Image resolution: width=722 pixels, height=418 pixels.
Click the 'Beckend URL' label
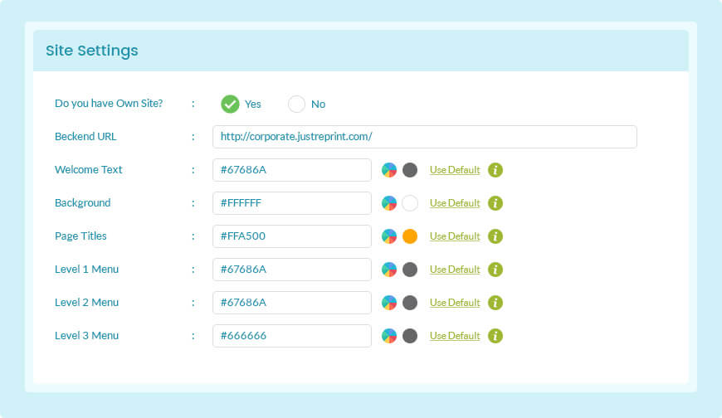(x=85, y=137)
